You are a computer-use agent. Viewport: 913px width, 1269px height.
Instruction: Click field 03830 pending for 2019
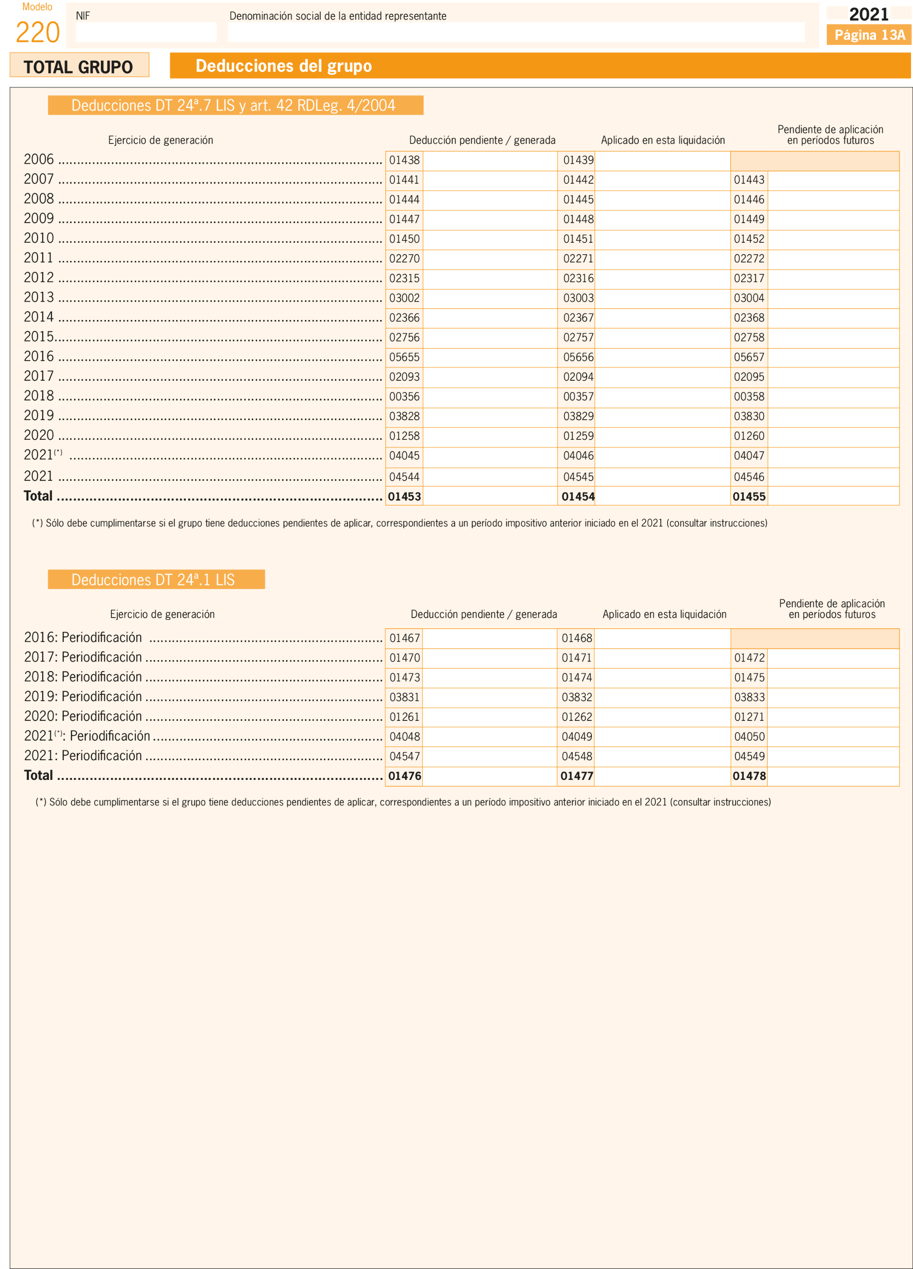pyautogui.click(x=833, y=417)
